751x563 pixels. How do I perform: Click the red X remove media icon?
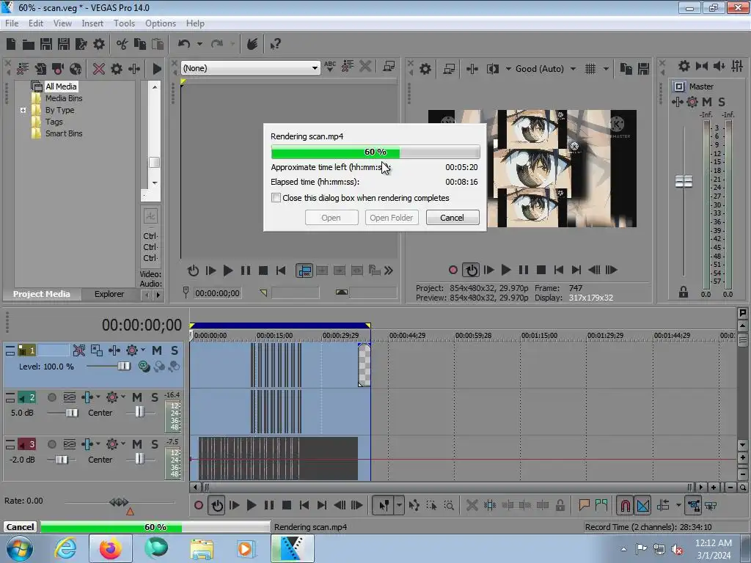click(99, 68)
